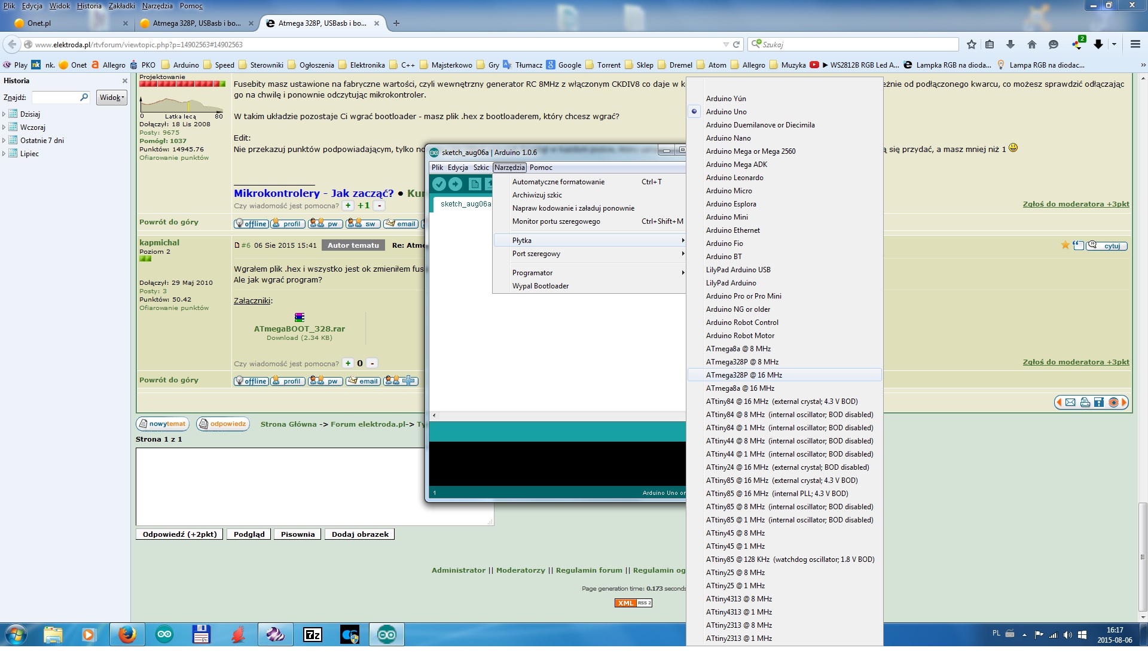
Task: Bookmark page with star icon
Action: pos(972,44)
